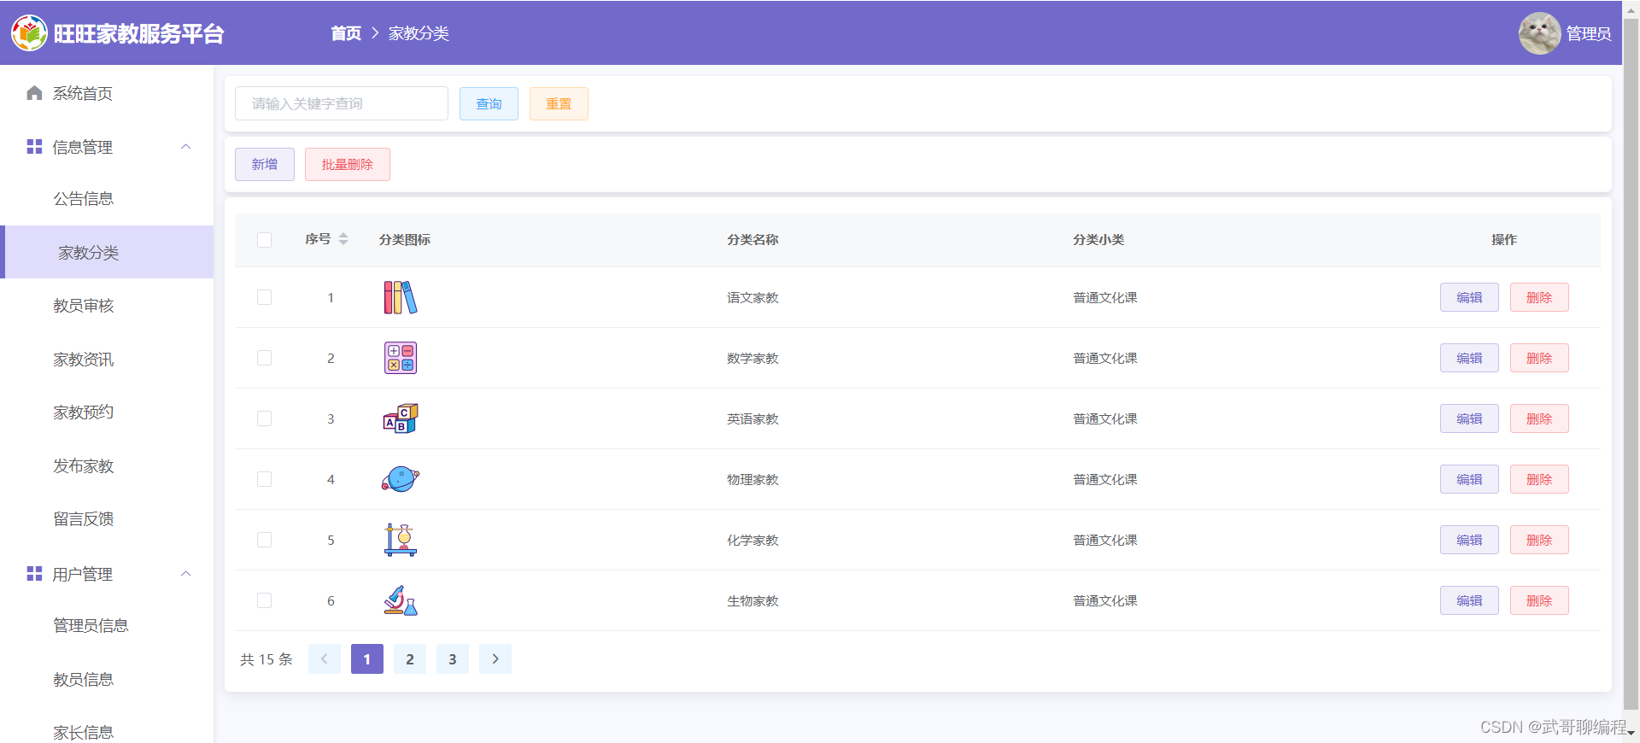This screenshot has height=743, width=1640.
Task: Click the microscope icon for 生物家教
Action: [400, 600]
